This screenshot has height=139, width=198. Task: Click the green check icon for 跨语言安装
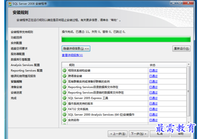tap(64, 76)
